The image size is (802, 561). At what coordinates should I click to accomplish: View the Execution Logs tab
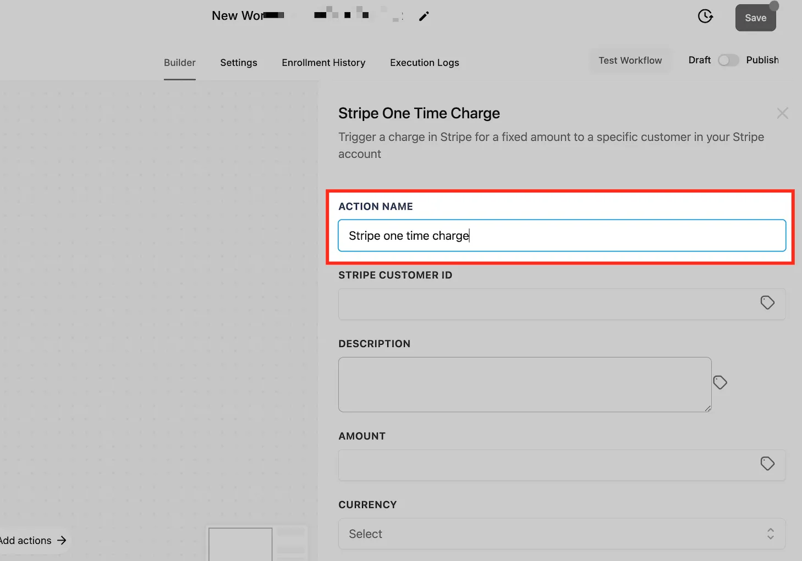[425, 63]
